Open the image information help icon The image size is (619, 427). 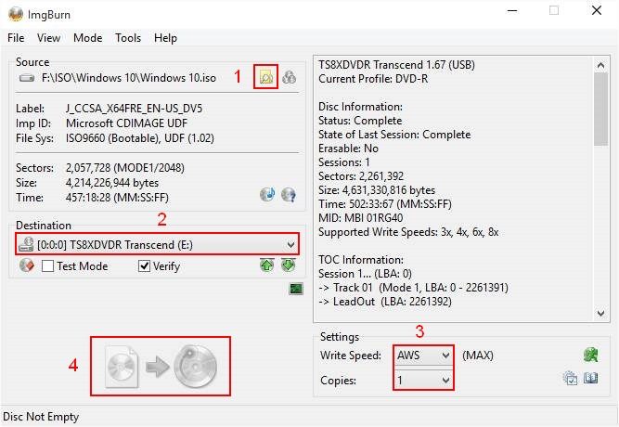tap(289, 194)
